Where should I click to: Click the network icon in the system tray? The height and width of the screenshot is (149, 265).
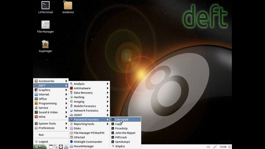(215, 147)
